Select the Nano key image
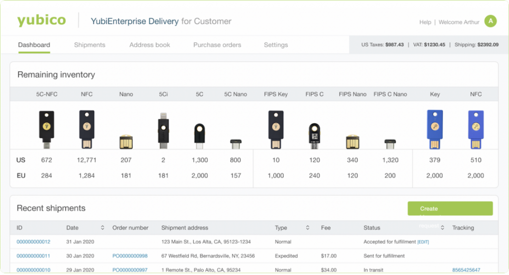The width and height of the screenshot is (509, 275). [x=126, y=142]
